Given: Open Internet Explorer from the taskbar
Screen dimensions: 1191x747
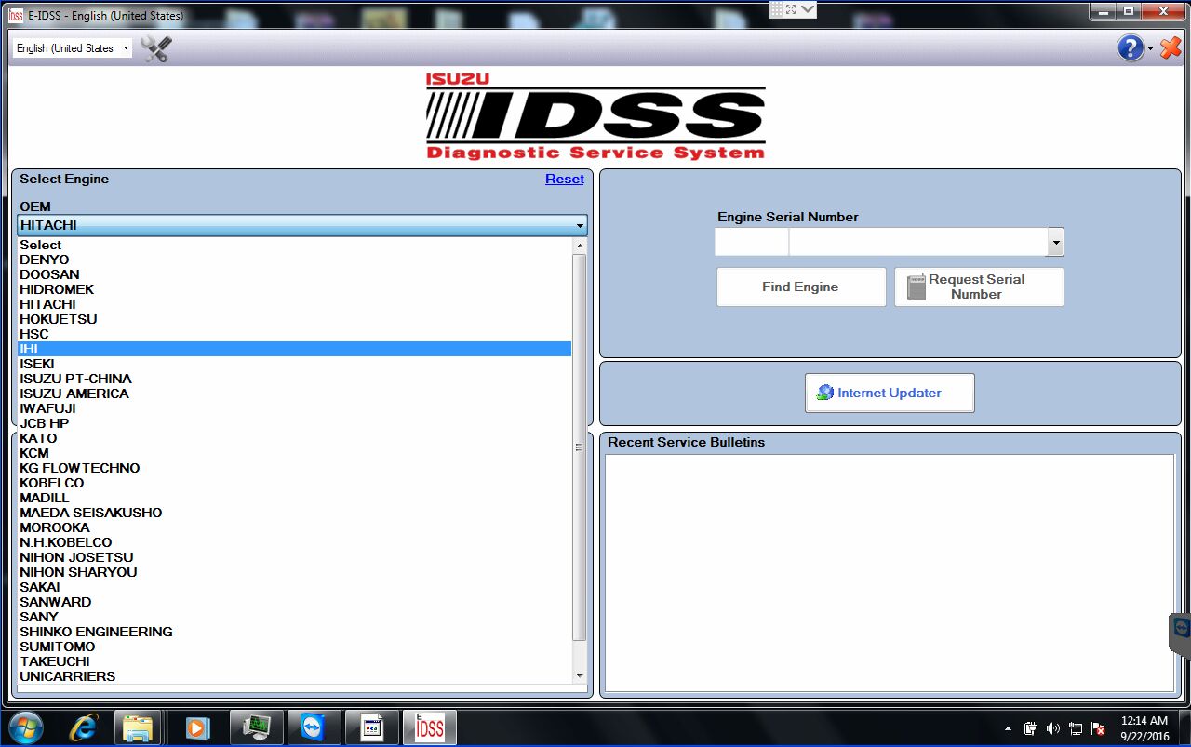Looking at the screenshot, I should [x=83, y=727].
